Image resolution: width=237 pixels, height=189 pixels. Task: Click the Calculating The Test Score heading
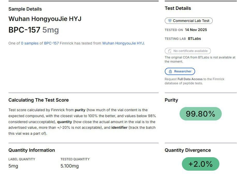tap(39, 100)
